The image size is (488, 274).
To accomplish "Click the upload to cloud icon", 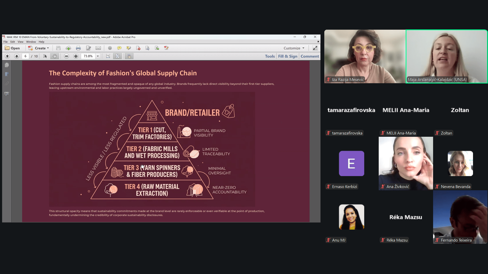I will (68, 48).
